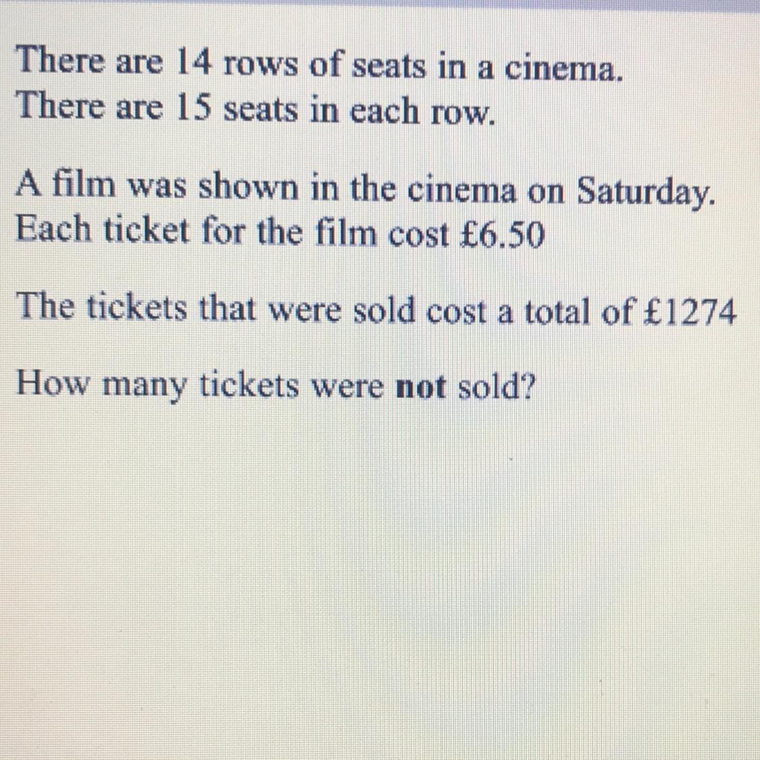Click the word 'cinema' in the first line
The height and width of the screenshot is (760, 760).
563,68
